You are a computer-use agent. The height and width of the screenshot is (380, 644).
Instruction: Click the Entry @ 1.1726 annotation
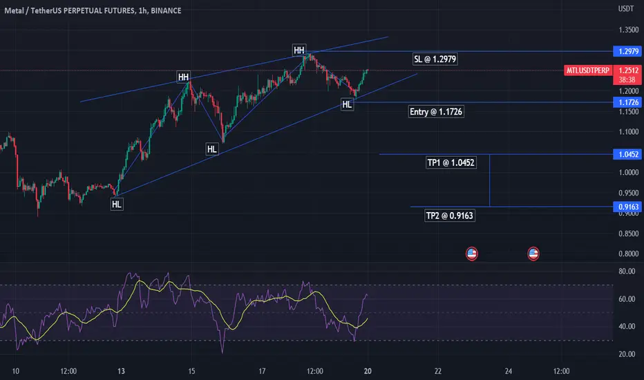(x=436, y=112)
